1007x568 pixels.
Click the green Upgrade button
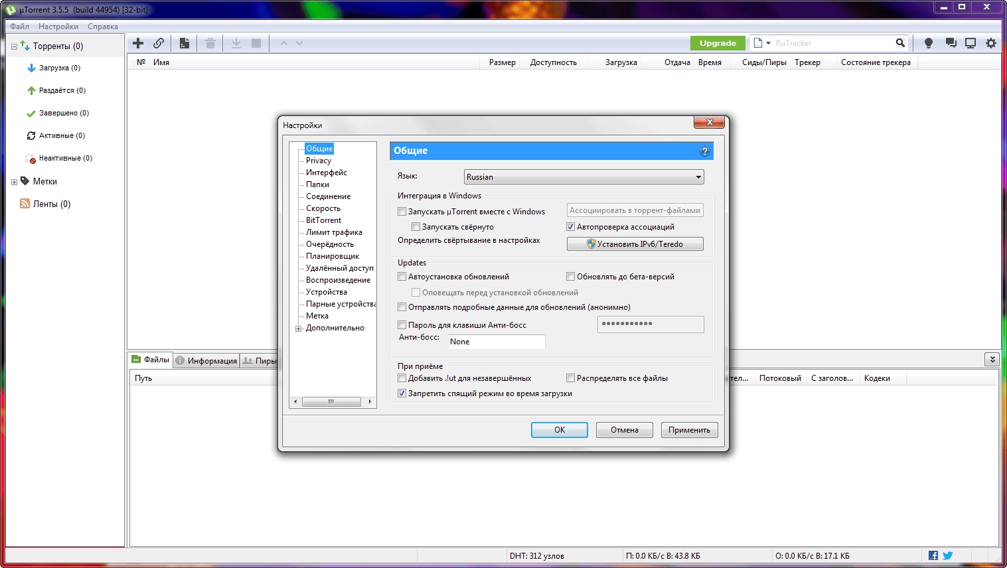pos(718,43)
